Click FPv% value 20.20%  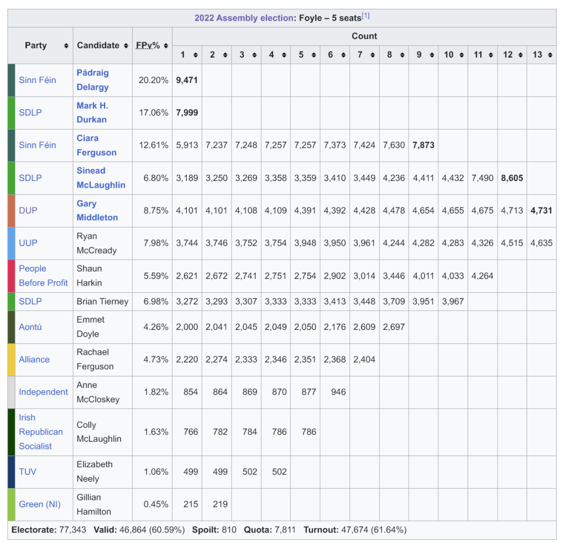(154, 80)
